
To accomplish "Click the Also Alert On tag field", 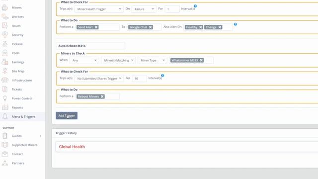I will pyautogui.click(x=208, y=27).
